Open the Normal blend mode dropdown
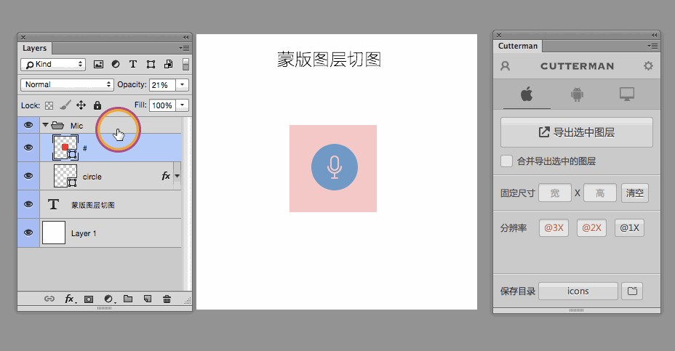Screen dimensions: 675x351 tap(68, 85)
